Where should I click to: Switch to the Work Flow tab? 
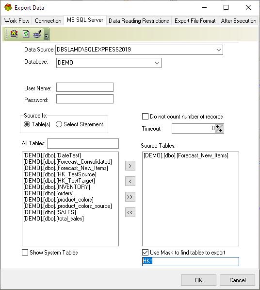click(17, 21)
